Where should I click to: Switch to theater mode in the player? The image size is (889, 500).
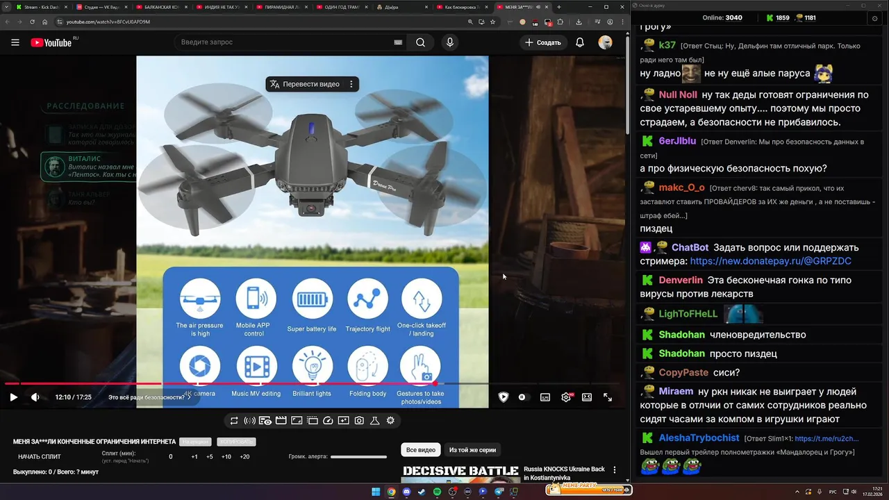pyautogui.click(x=587, y=397)
